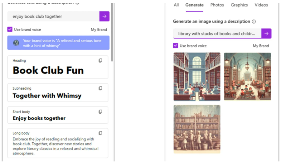281x163 pixels.
Task: Select the sepia bookshelf image
Action: point(197,129)
